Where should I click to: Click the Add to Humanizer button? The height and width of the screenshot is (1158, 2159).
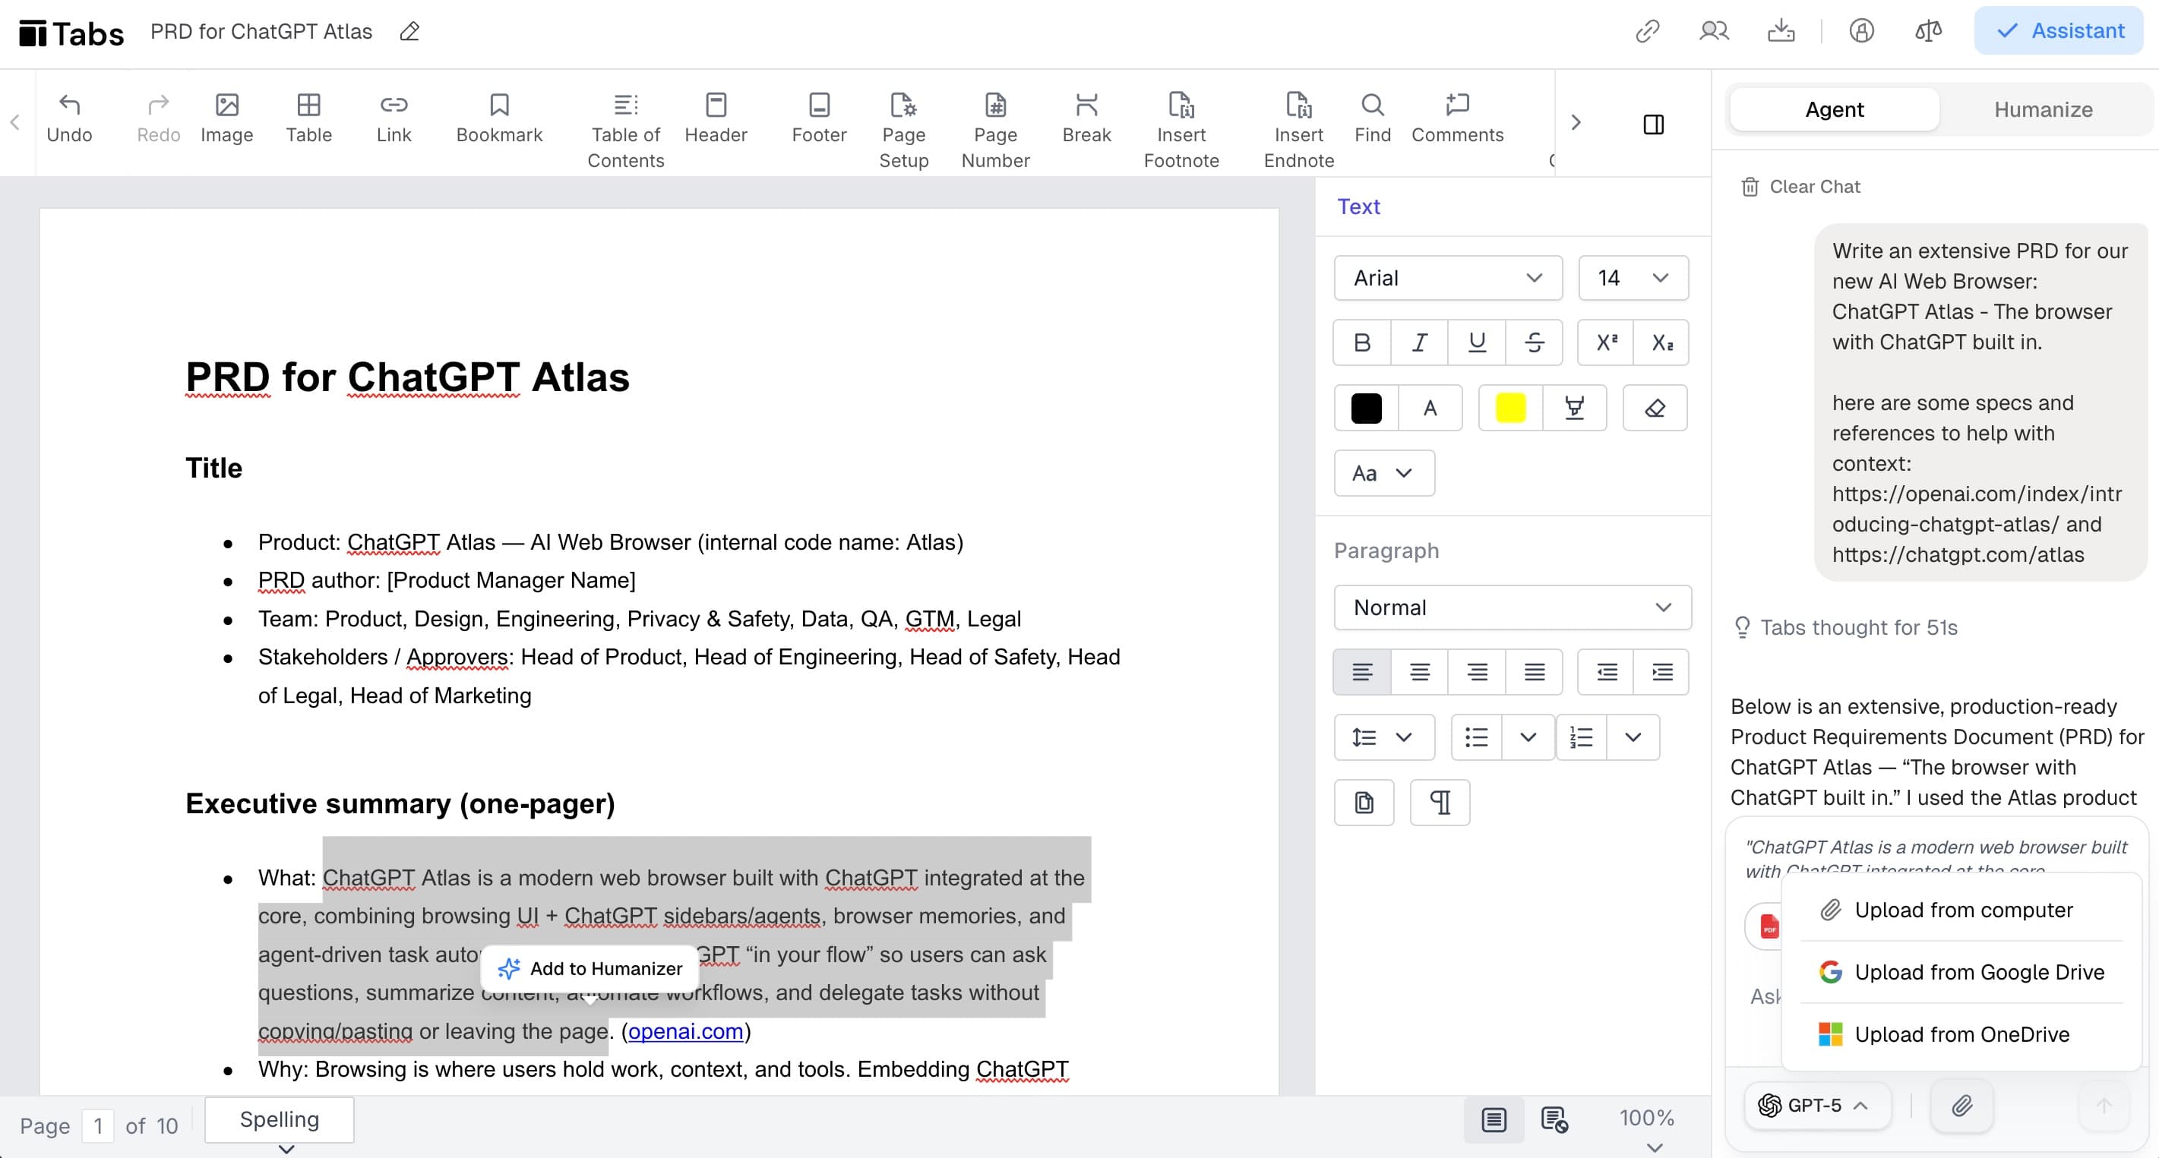(x=590, y=969)
